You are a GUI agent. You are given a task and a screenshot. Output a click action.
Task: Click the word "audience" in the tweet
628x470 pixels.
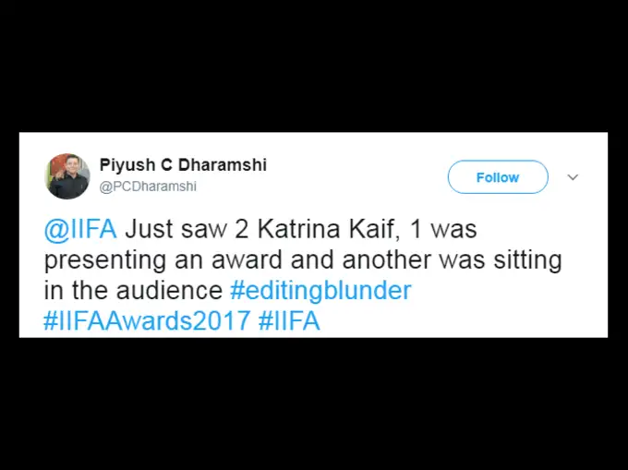click(167, 291)
